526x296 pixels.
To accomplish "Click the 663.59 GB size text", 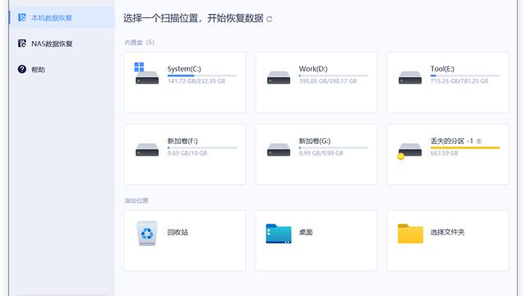I will point(444,154).
